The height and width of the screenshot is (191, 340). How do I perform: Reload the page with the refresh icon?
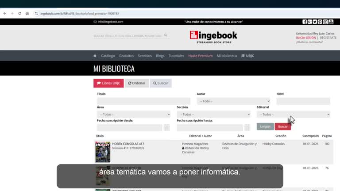tap(20, 13)
